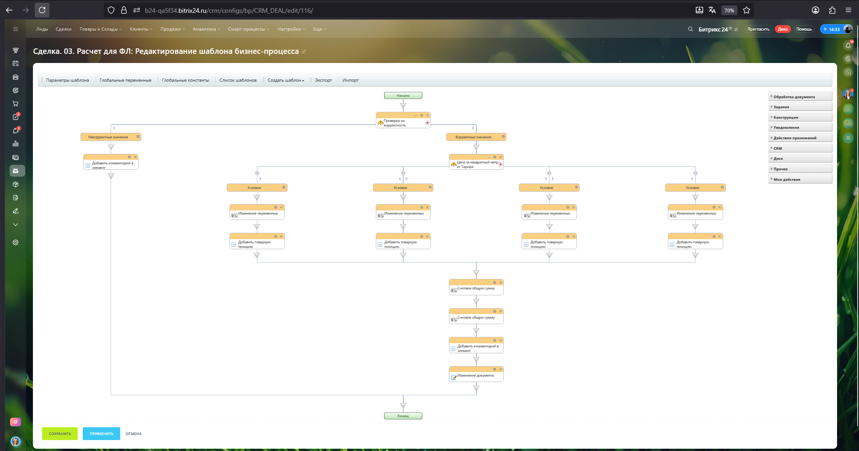859x451 pixels.
Task: Open gear of comment action under Некорректные значения
Action: 129,157
